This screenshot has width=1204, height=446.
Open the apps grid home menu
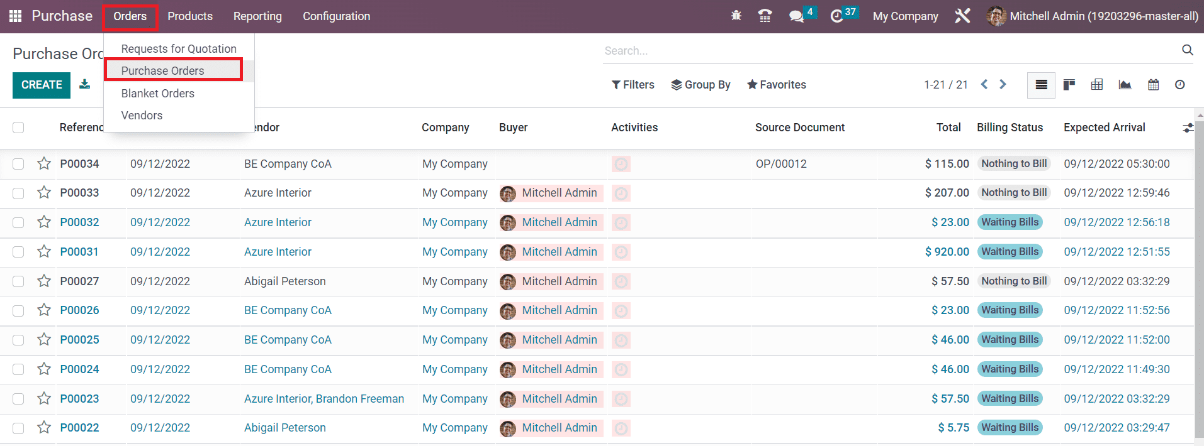(x=15, y=16)
